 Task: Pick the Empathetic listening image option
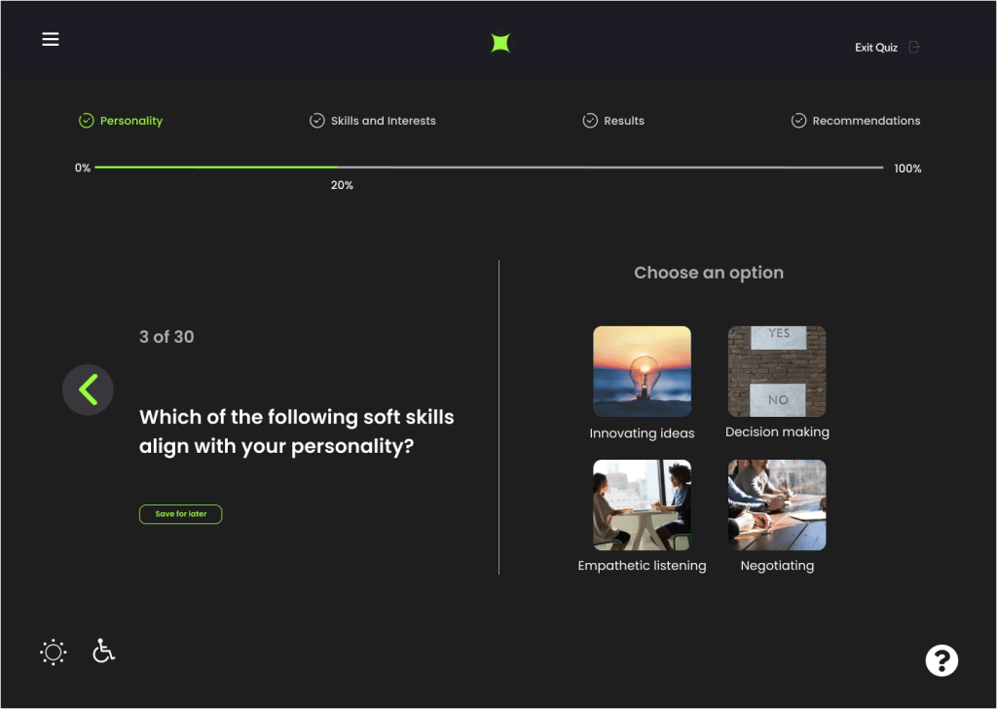coord(642,504)
